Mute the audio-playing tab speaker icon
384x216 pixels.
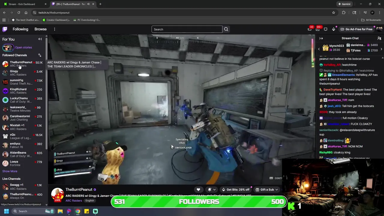click(x=88, y=4)
